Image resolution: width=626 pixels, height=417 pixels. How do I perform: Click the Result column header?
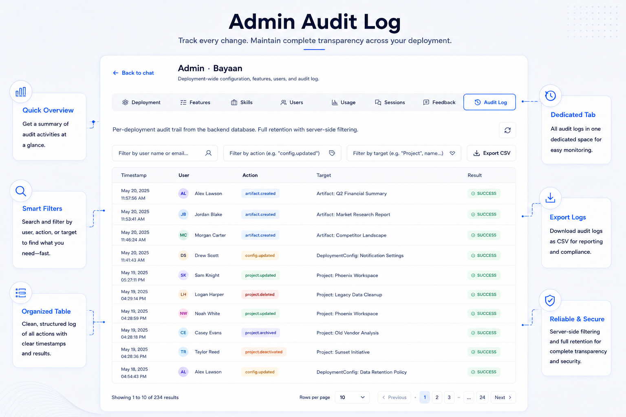coord(474,175)
